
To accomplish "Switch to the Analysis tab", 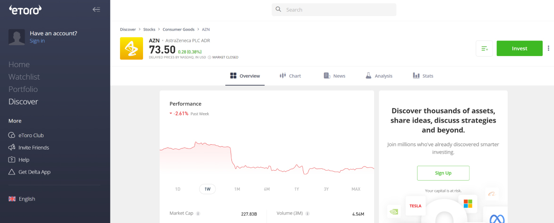I will point(379,76).
